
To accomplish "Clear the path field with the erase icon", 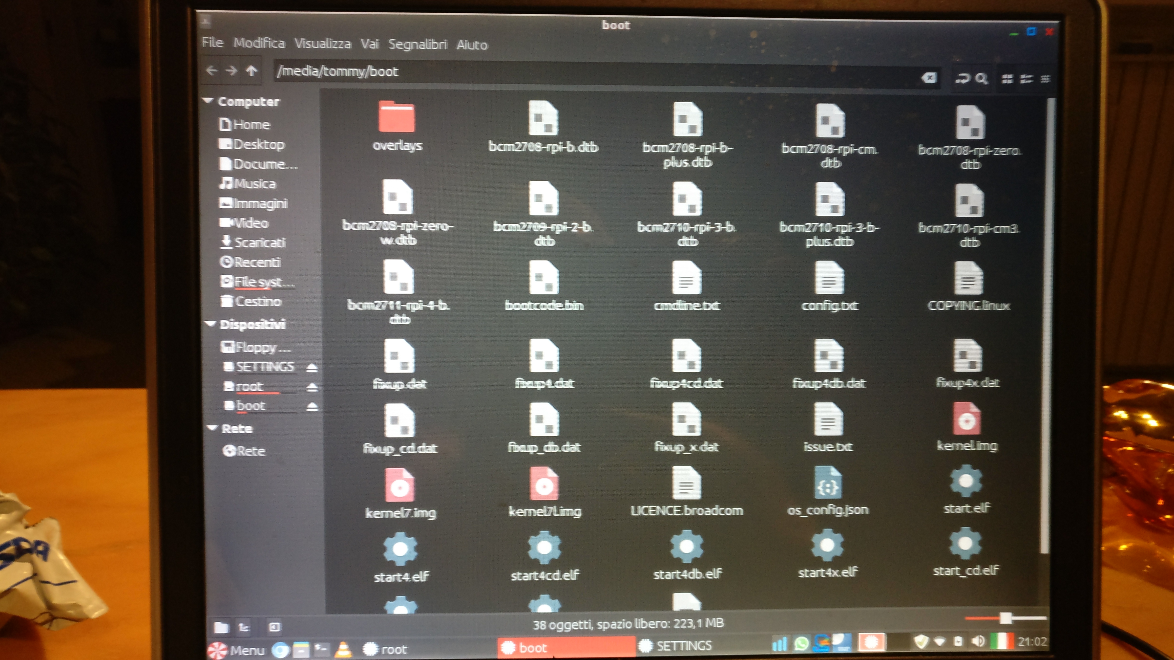I will (928, 78).
